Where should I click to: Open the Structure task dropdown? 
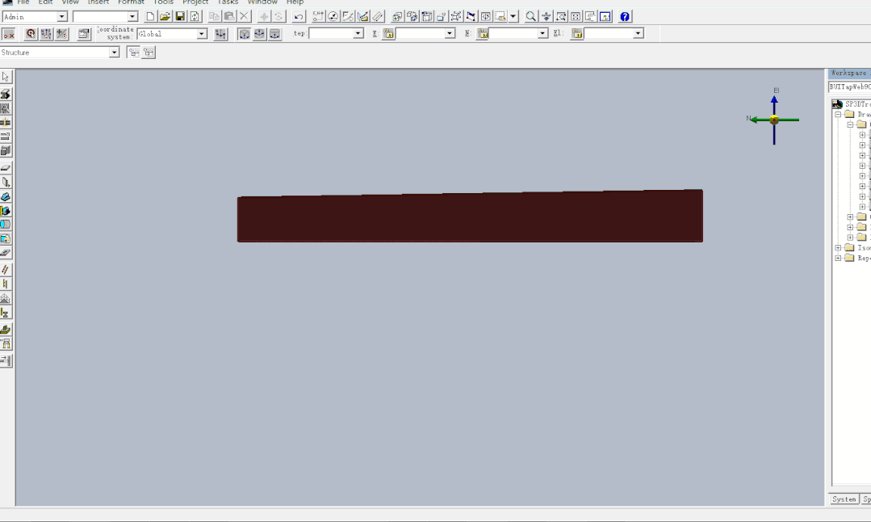(114, 53)
